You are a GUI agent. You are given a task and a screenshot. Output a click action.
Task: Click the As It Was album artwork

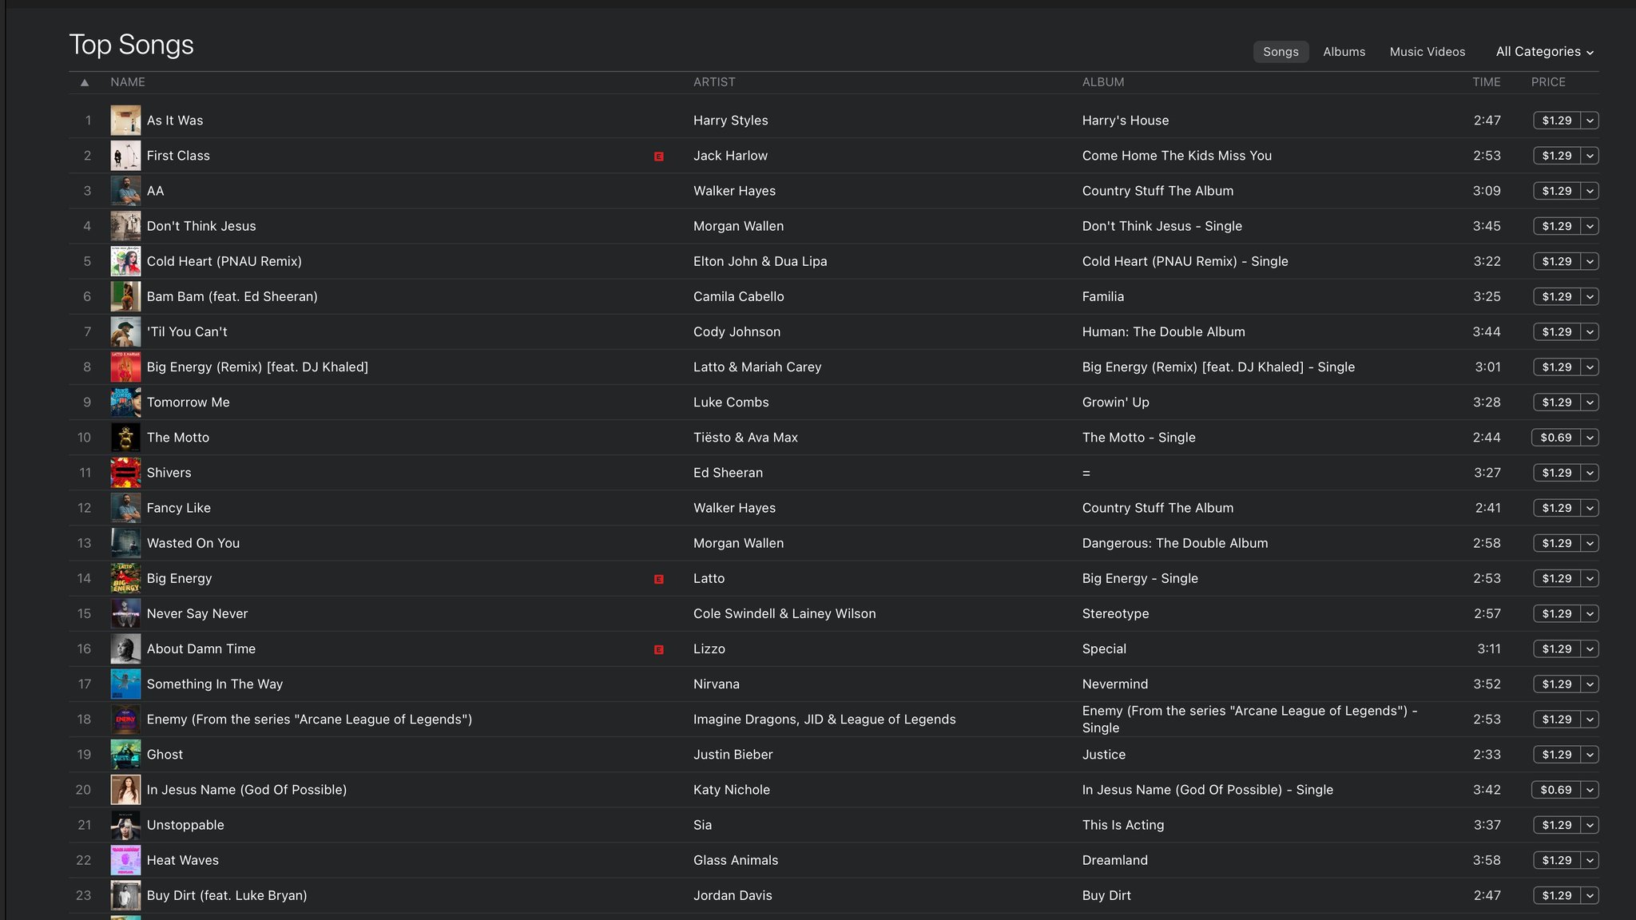pos(125,121)
